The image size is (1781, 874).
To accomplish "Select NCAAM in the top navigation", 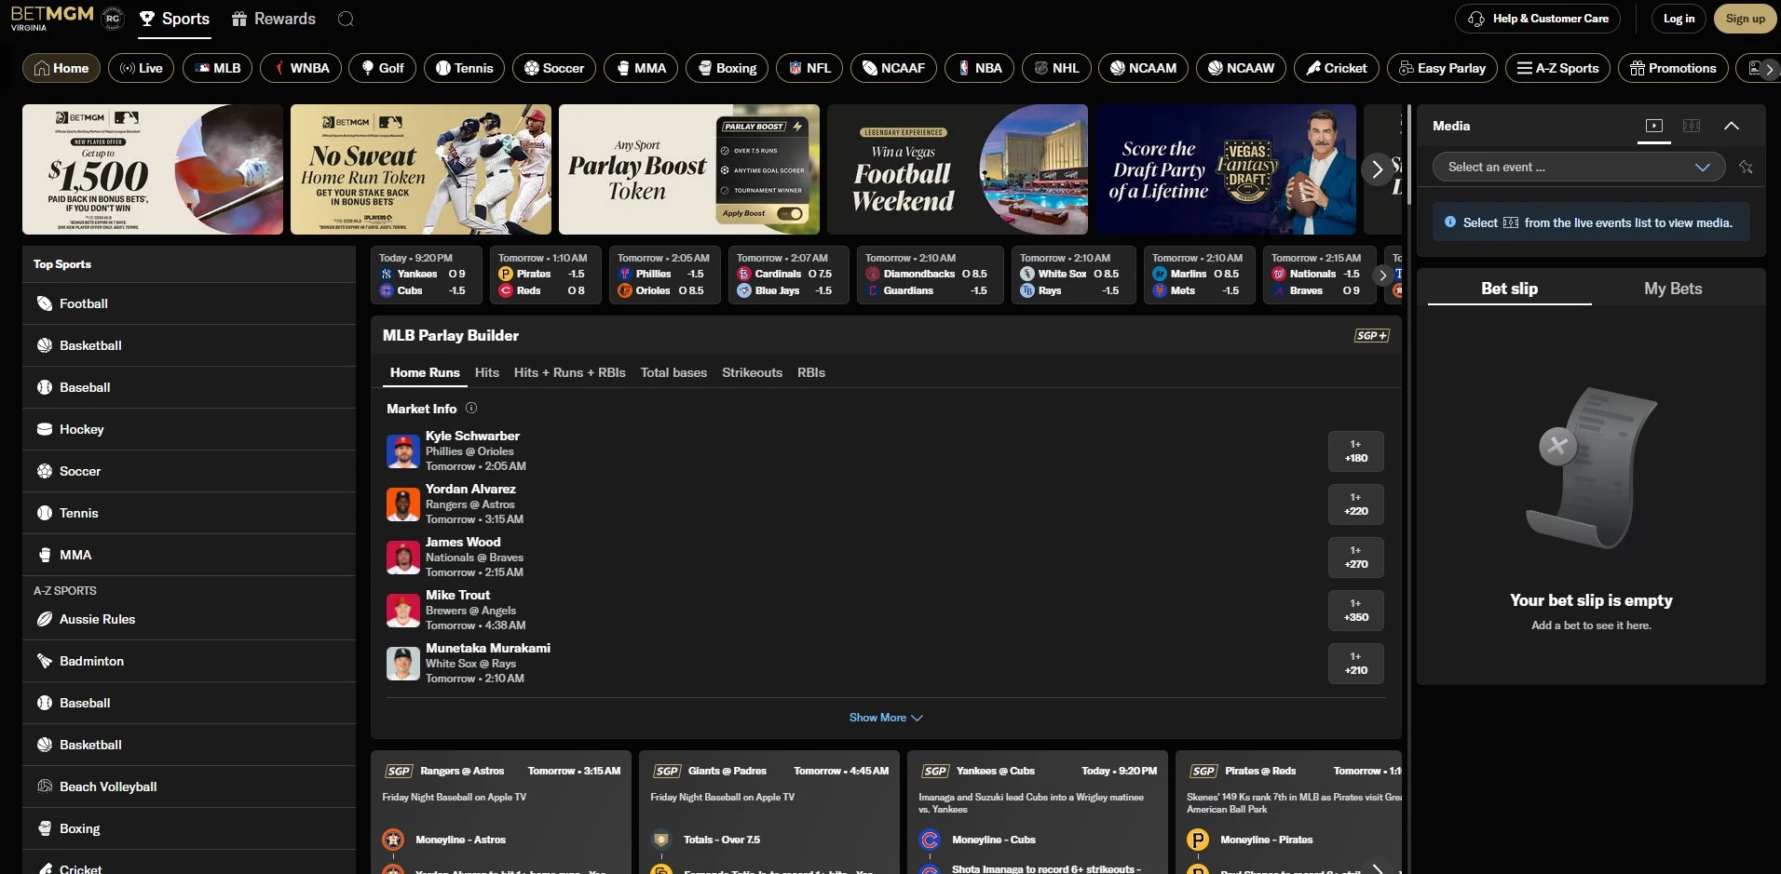I will point(1143,68).
